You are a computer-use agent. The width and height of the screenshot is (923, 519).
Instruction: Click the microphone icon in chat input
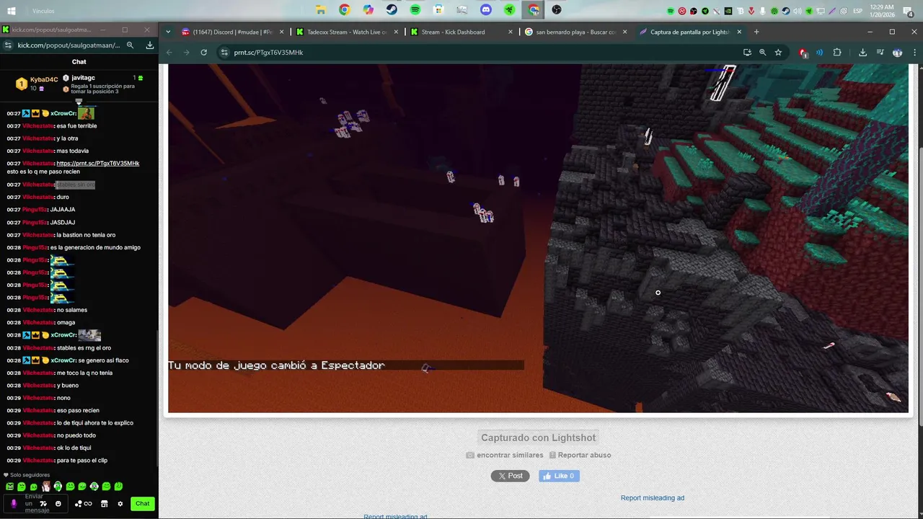click(x=13, y=504)
